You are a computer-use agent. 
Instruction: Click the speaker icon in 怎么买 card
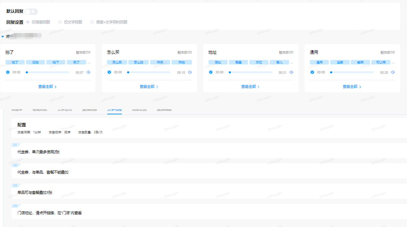(x=190, y=72)
